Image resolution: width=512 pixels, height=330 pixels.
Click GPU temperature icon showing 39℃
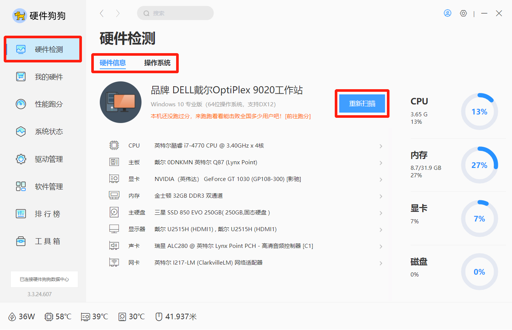(85, 317)
